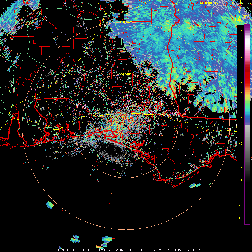Image resolution: width=252 pixels, height=252 pixels.
Task: Click the -1 value on the color scale
Action: click(241, 131)
